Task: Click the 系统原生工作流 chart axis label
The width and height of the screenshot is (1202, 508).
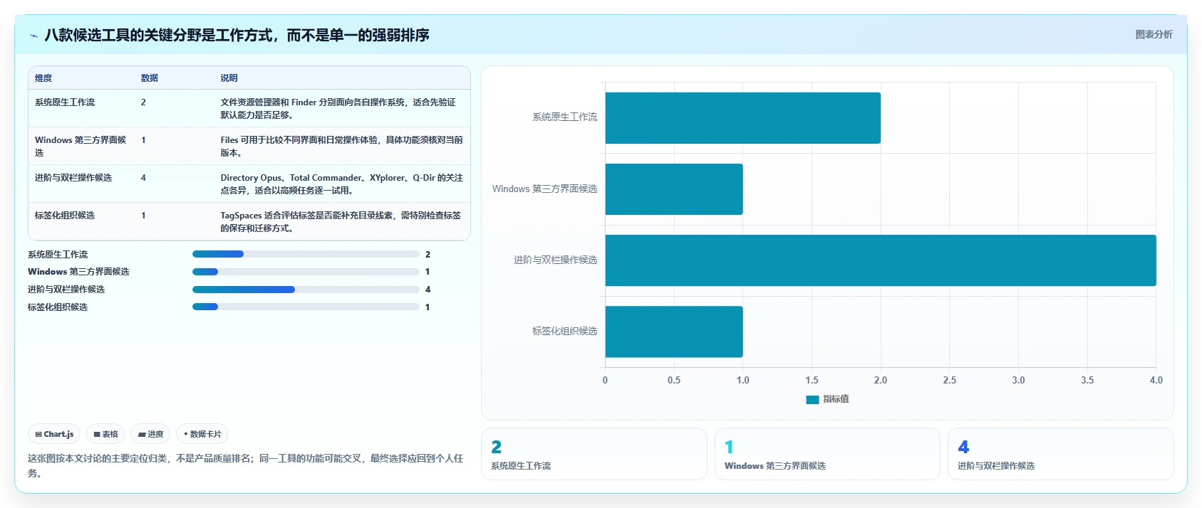Action: [565, 117]
